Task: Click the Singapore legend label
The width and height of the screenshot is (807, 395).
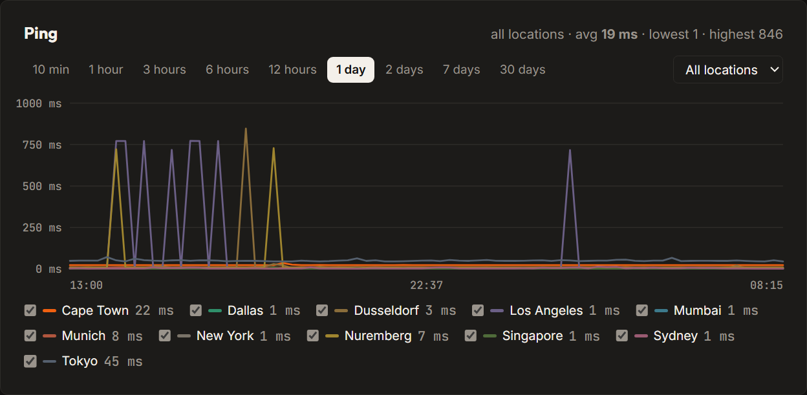Action: click(x=532, y=336)
